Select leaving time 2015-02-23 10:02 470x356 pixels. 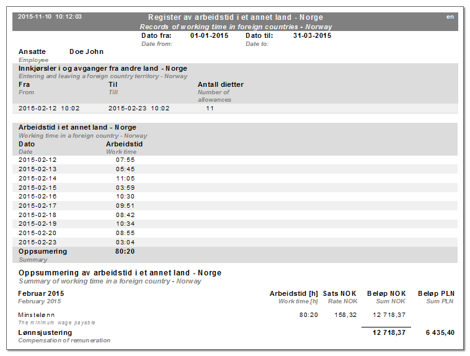tap(139, 109)
